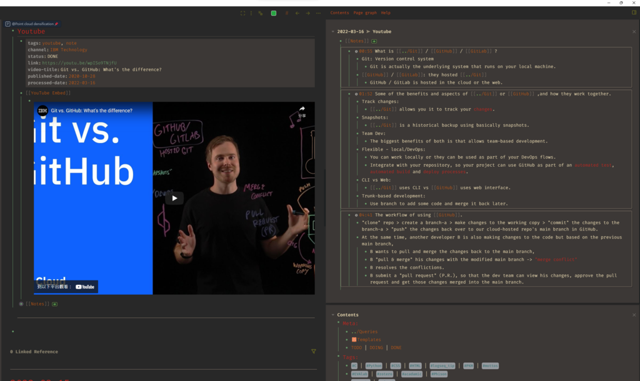Click the 2022-03-16 breadcrumb in sidebar header
The image size is (640, 381).
coord(350,31)
